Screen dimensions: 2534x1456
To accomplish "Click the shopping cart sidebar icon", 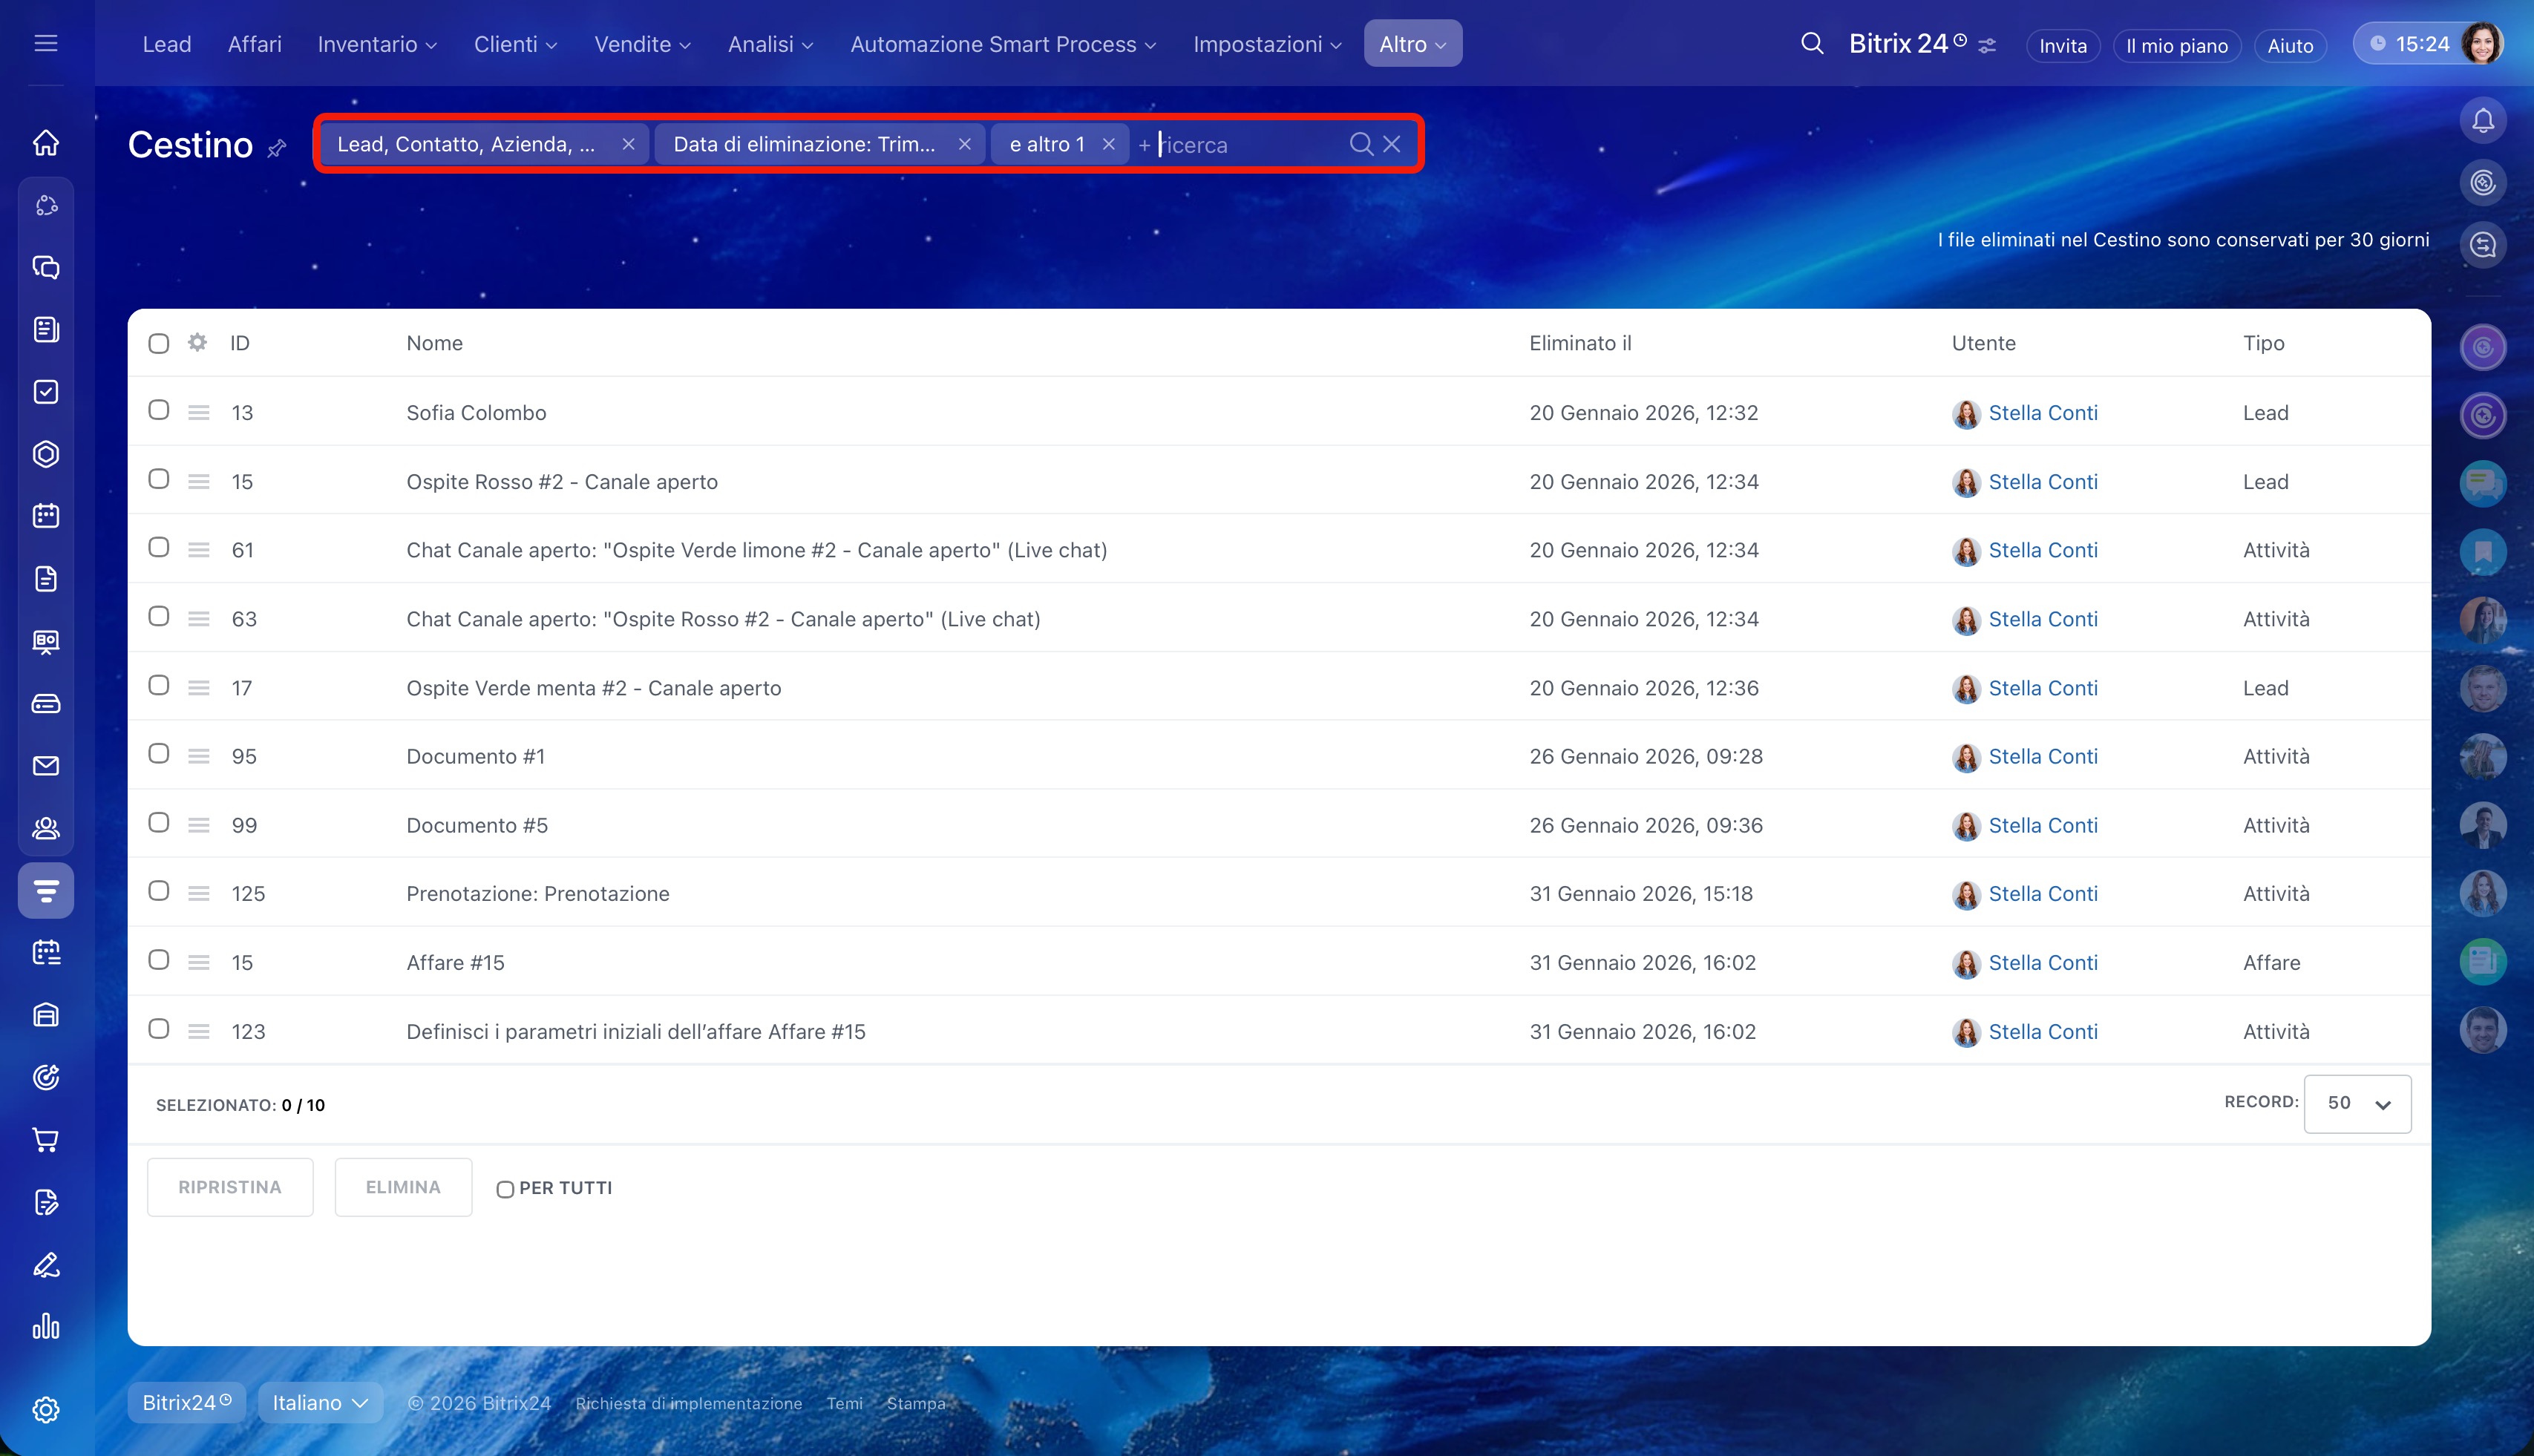I will point(46,1139).
